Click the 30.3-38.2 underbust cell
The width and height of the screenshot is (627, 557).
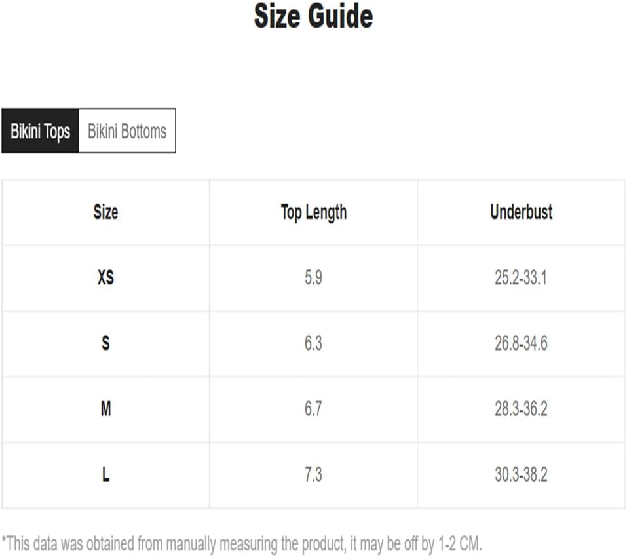click(x=521, y=474)
